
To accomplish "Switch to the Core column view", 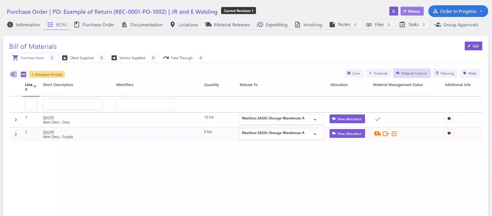I will [354, 73].
